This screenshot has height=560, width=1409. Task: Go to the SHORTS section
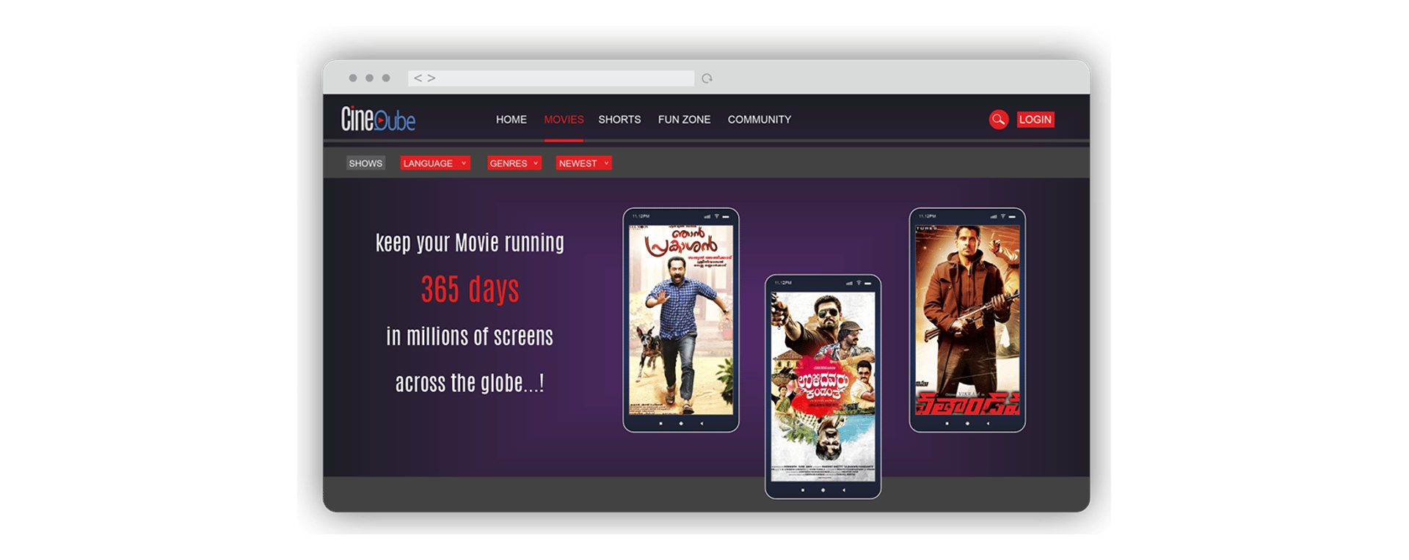click(619, 119)
